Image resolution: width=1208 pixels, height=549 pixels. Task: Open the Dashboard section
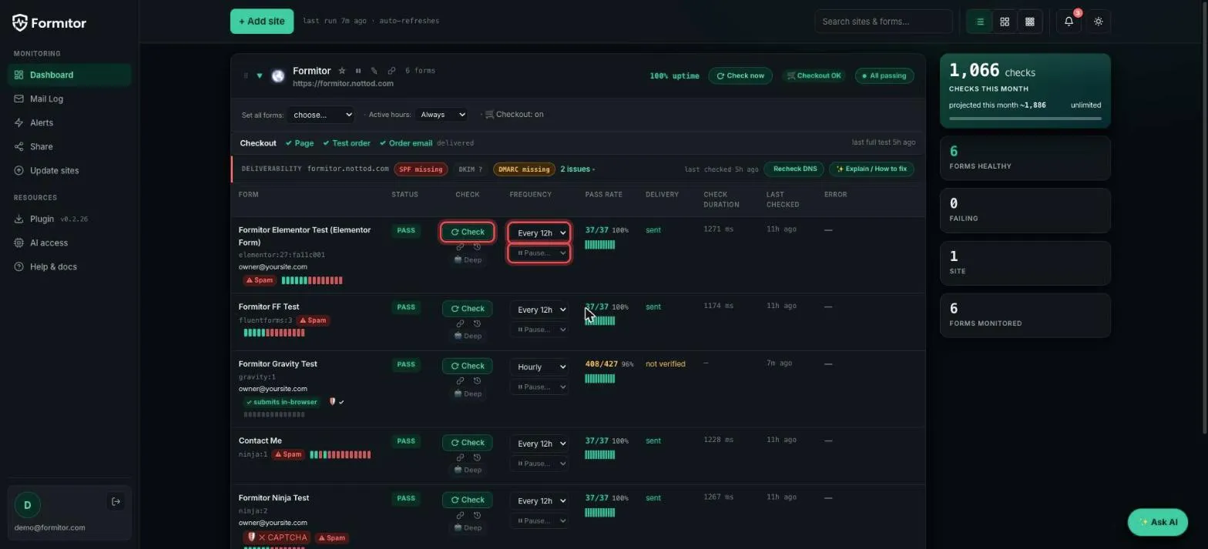pyautogui.click(x=69, y=75)
